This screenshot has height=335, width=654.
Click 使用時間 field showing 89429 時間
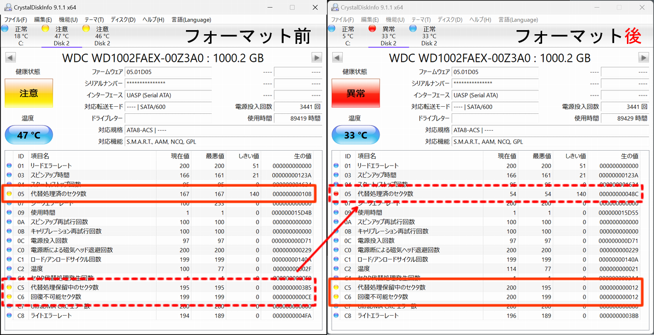coord(625,118)
